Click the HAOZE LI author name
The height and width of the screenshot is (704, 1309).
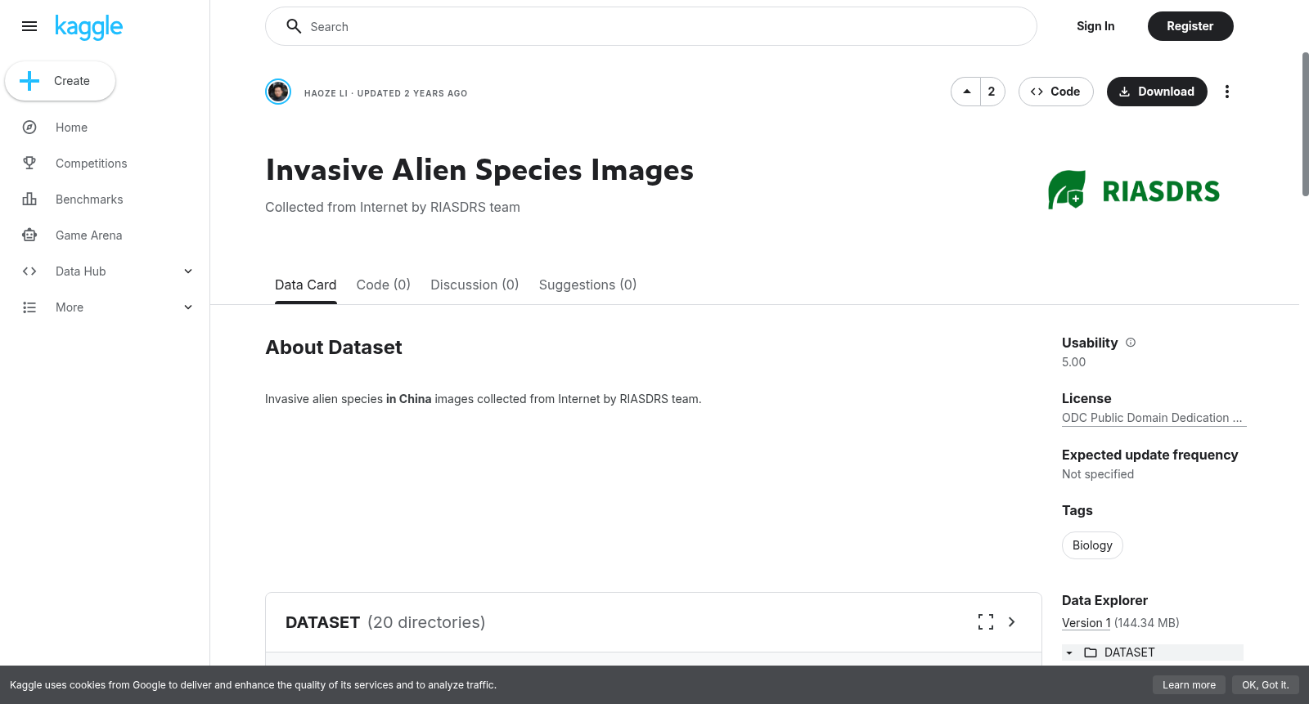click(326, 93)
